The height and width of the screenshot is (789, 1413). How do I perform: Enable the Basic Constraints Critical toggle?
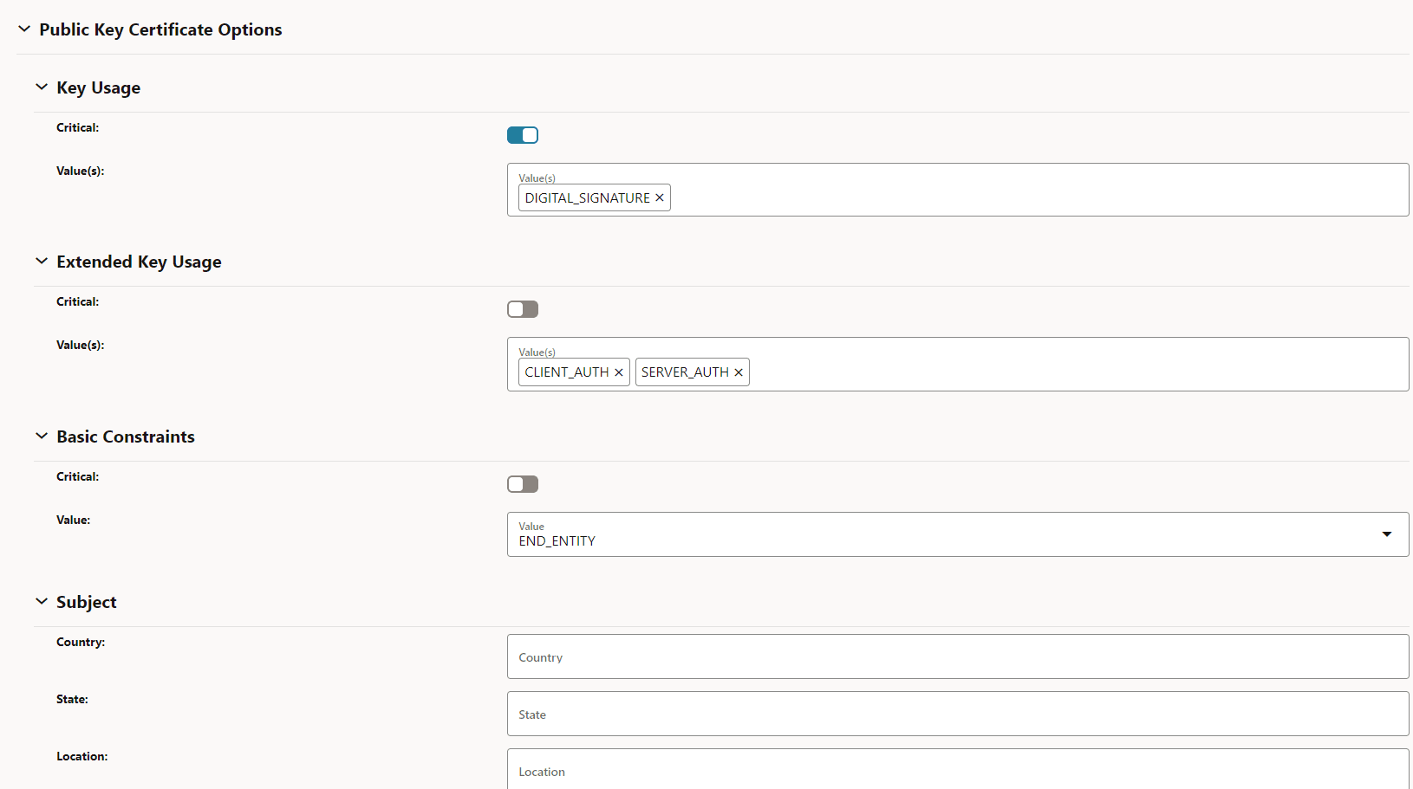[522, 483]
